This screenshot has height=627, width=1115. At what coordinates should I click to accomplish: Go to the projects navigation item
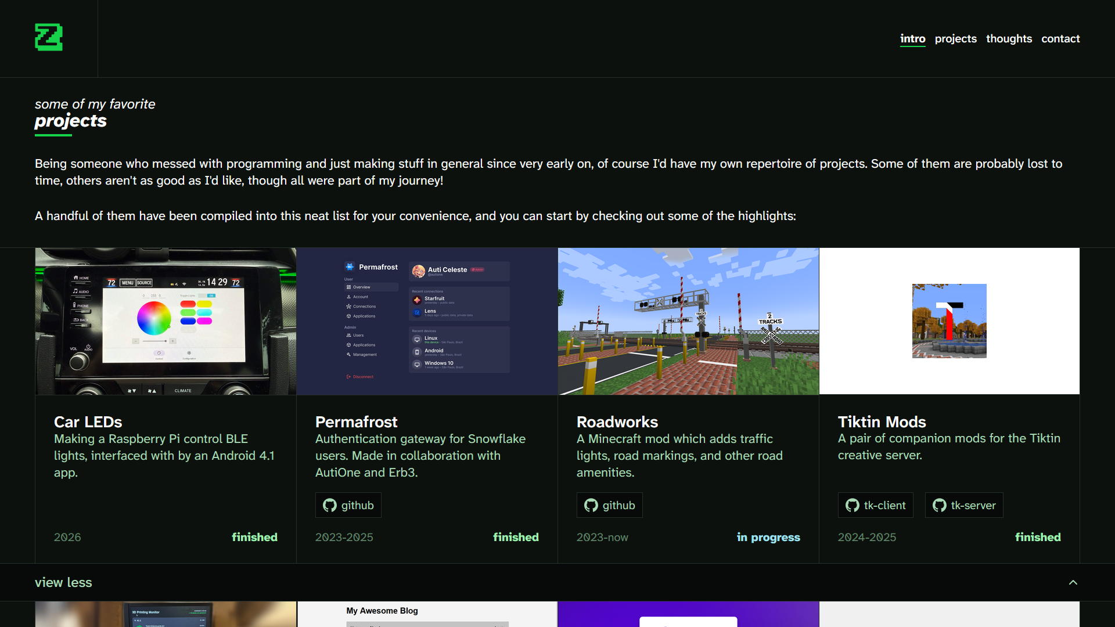[955, 39]
